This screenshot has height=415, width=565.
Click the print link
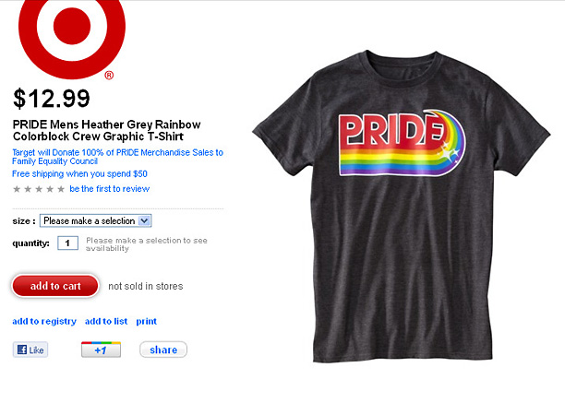tap(146, 321)
